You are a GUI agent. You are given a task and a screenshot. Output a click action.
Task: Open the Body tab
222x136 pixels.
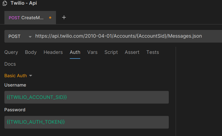point(31,52)
